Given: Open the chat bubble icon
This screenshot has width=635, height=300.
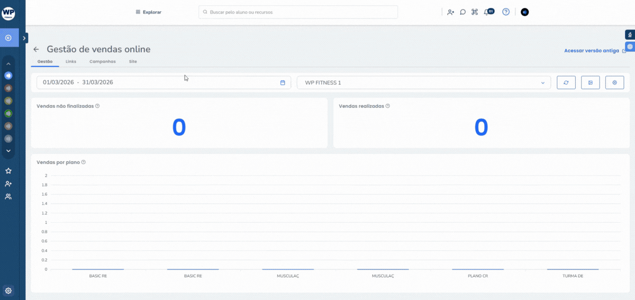Looking at the screenshot, I should pyautogui.click(x=462, y=12).
